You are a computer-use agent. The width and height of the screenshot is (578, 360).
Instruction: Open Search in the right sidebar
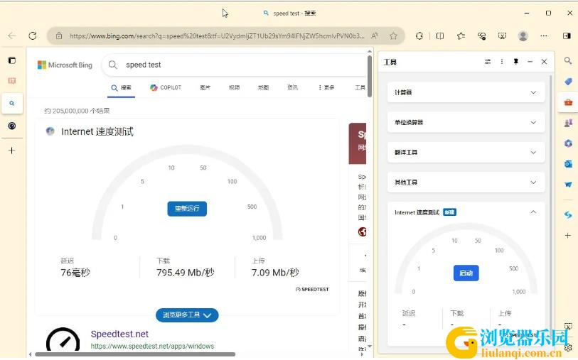pyautogui.click(x=567, y=60)
